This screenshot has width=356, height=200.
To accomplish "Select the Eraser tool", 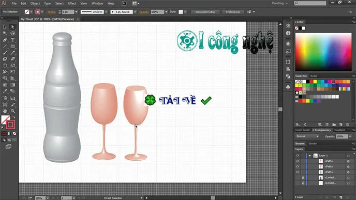I will point(13,59).
